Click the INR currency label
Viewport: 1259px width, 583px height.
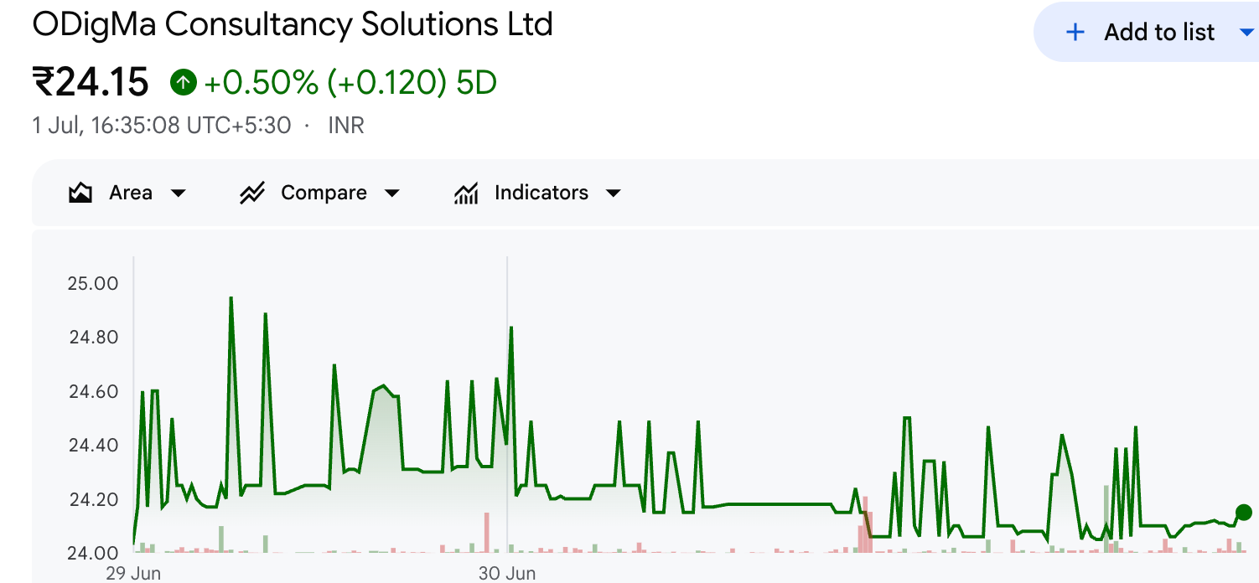click(346, 126)
